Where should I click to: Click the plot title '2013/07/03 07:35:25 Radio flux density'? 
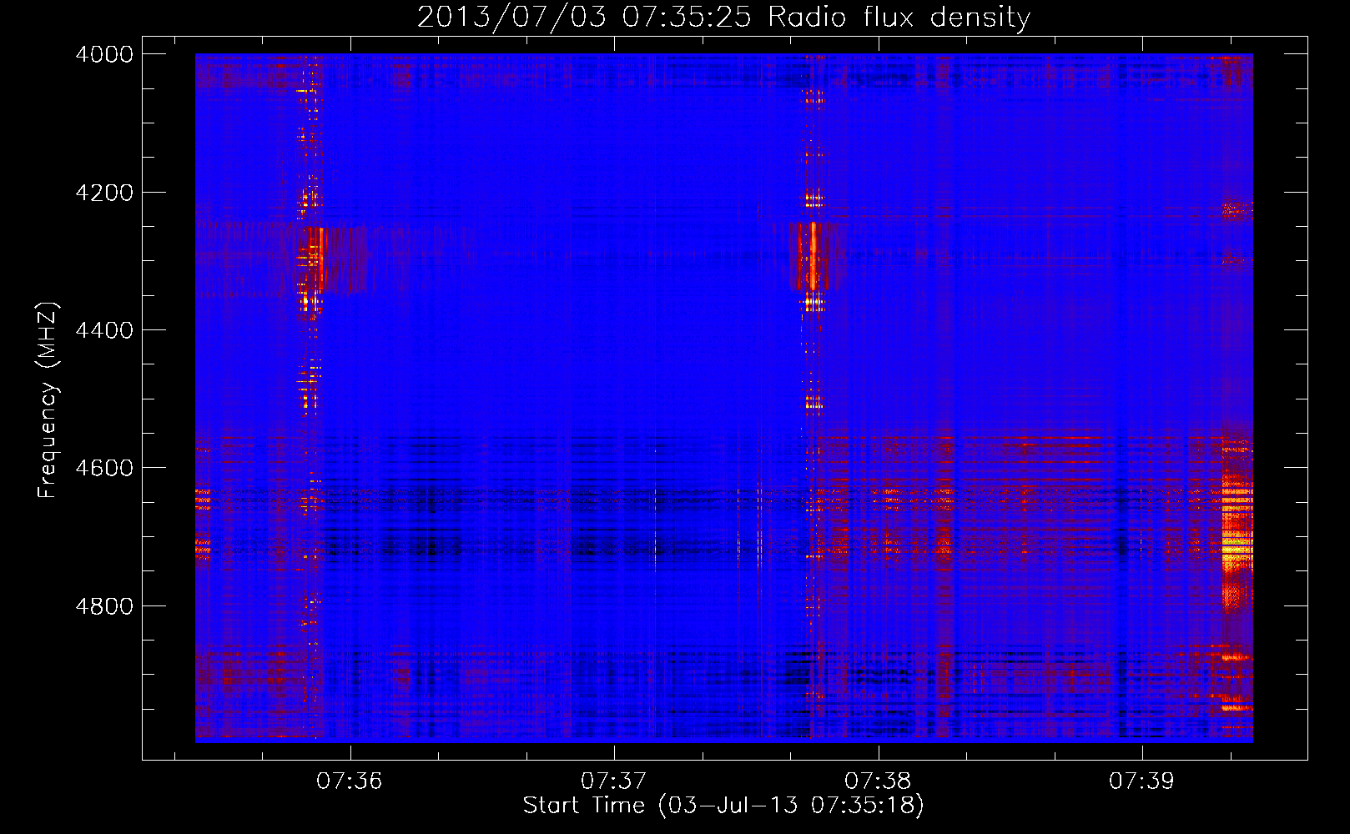point(723,17)
